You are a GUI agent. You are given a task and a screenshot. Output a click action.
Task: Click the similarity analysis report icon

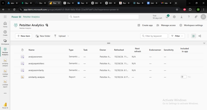tap(22, 77)
